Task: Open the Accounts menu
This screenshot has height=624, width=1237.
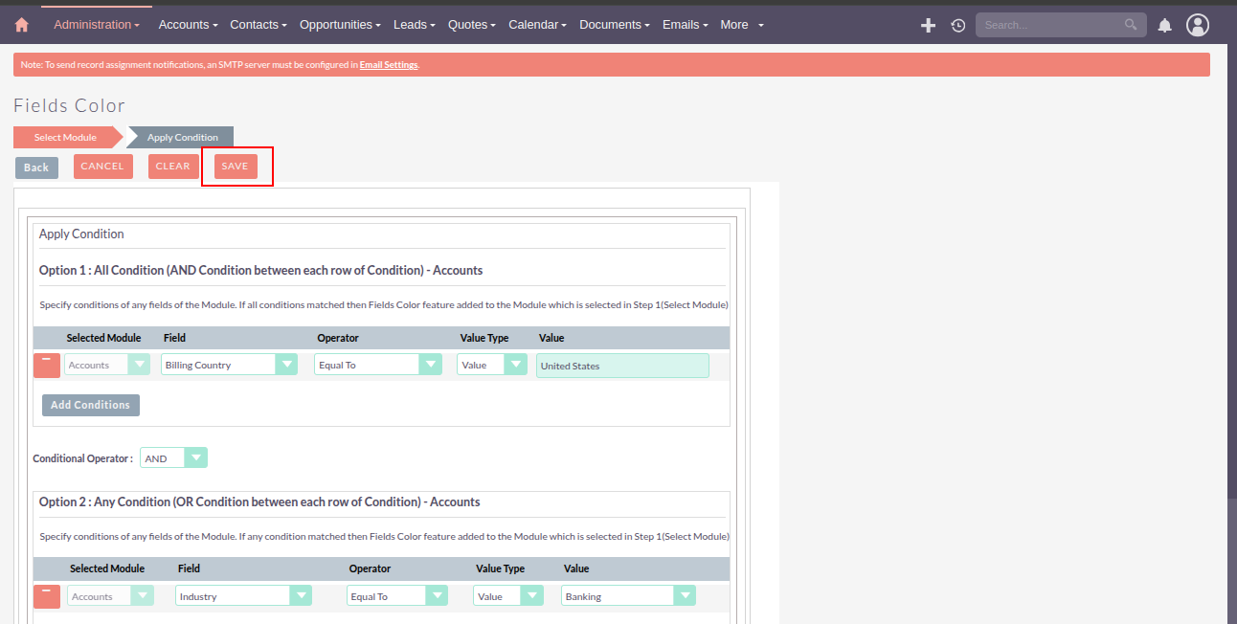Action: pos(188,25)
